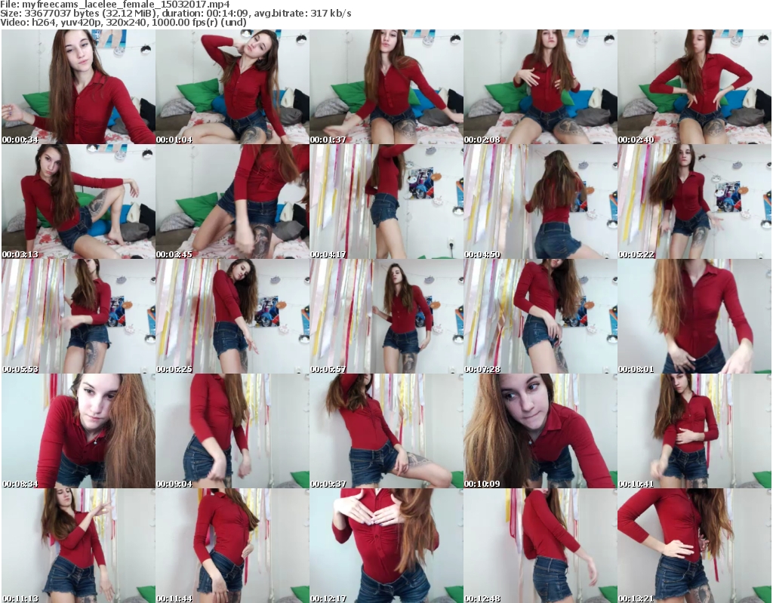Open the thumbnail labeled 00:09:04
The width and height of the screenshot is (773, 603).
pos(233,432)
